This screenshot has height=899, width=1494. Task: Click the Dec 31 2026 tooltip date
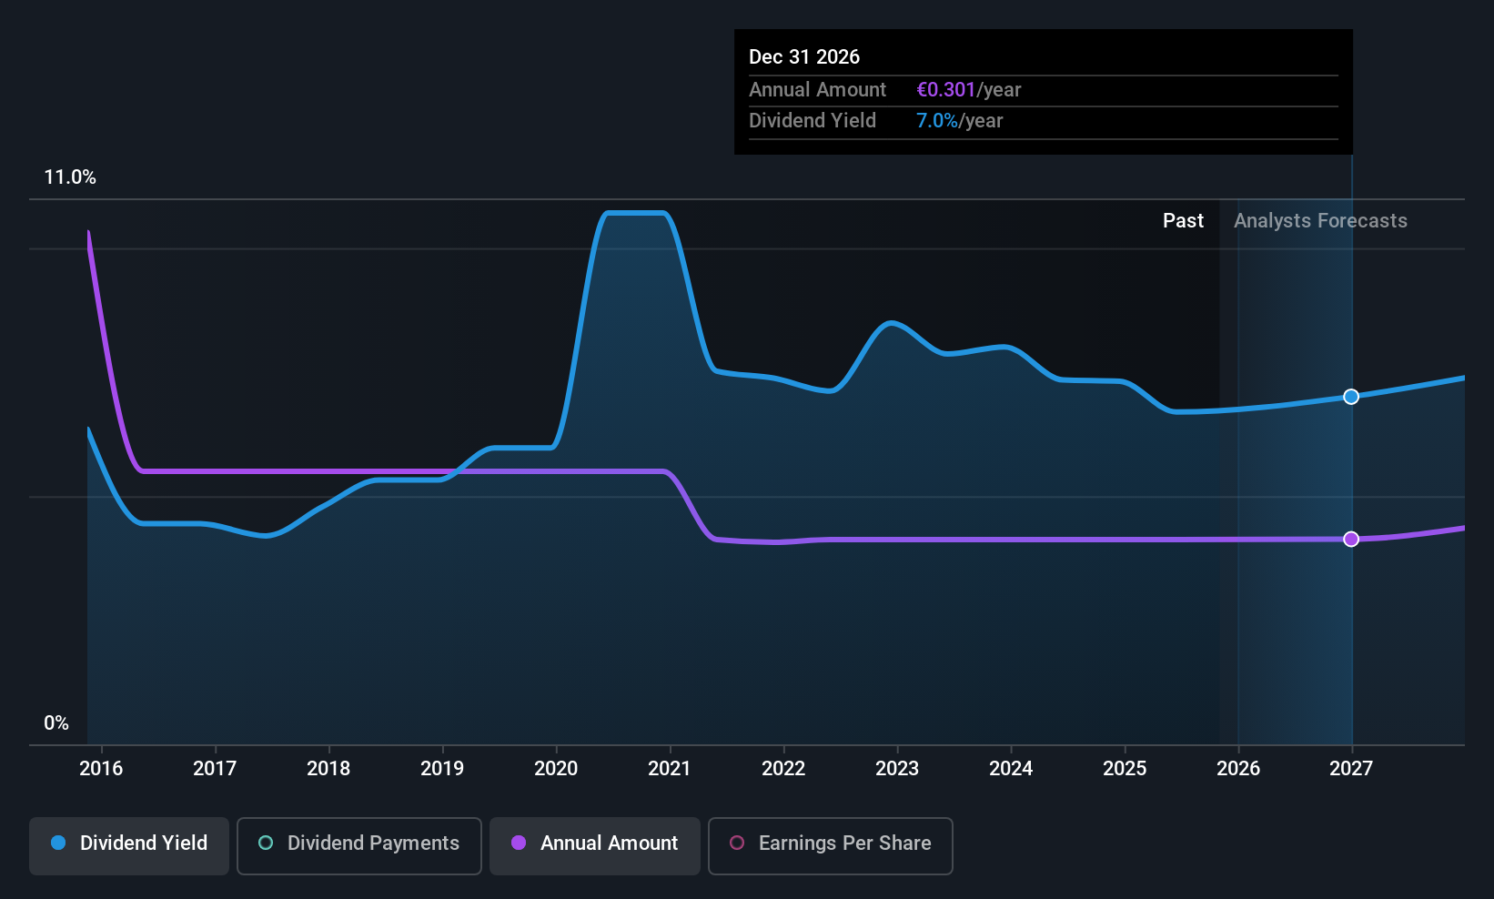coord(804,57)
